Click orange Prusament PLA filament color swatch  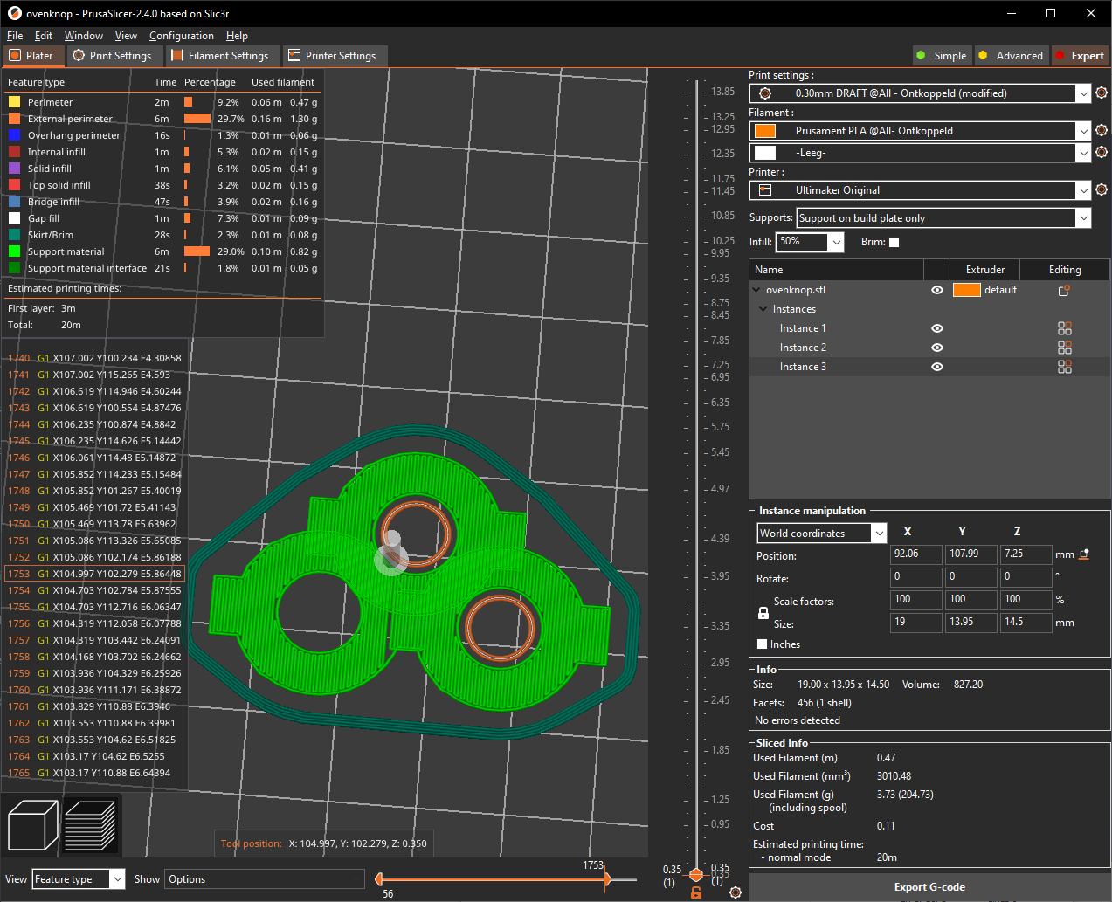coord(765,131)
